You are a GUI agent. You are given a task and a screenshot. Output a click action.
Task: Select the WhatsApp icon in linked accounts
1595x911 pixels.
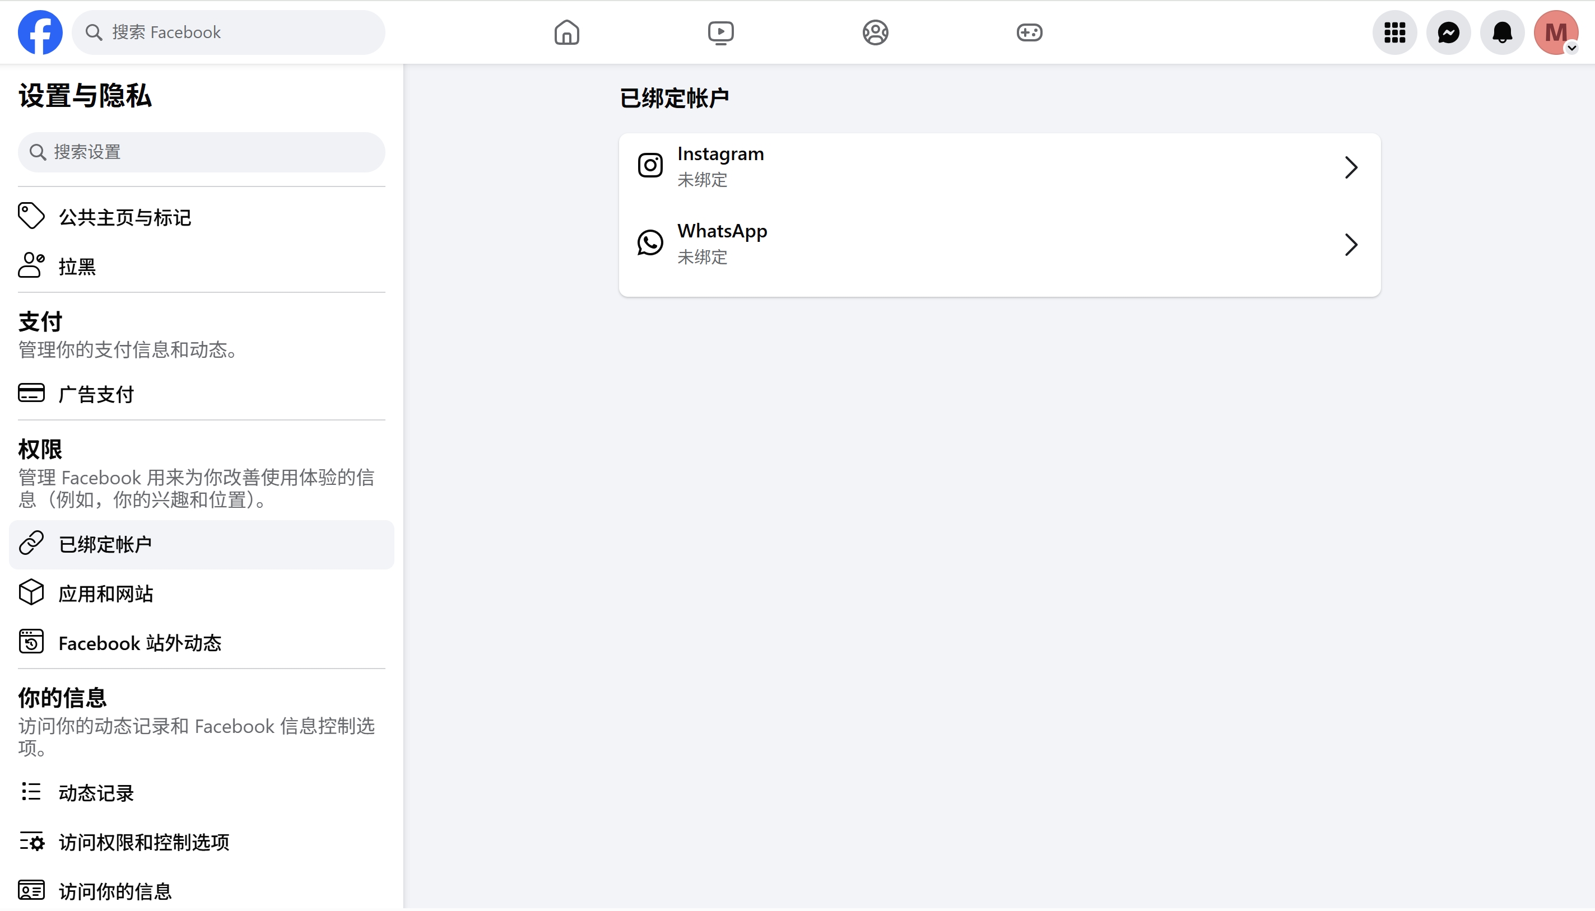[x=650, y=242]
